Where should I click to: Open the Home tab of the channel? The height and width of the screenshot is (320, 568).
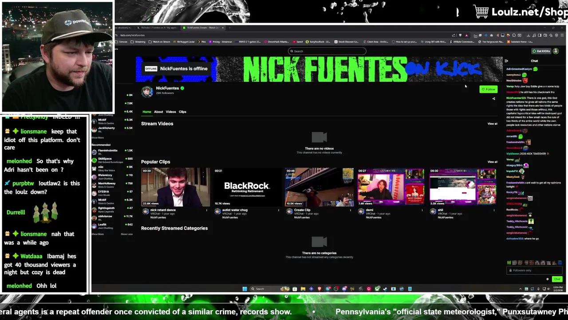coord(147,112)
